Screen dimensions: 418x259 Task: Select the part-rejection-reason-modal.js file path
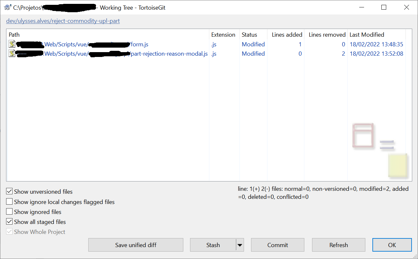(112, 53)
